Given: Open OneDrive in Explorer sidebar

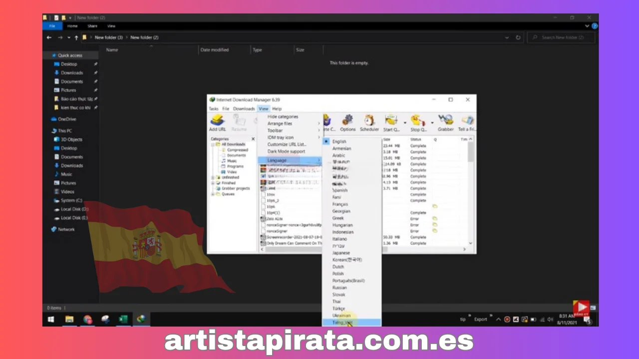Looking at the screenshot, I should (66, 119).
